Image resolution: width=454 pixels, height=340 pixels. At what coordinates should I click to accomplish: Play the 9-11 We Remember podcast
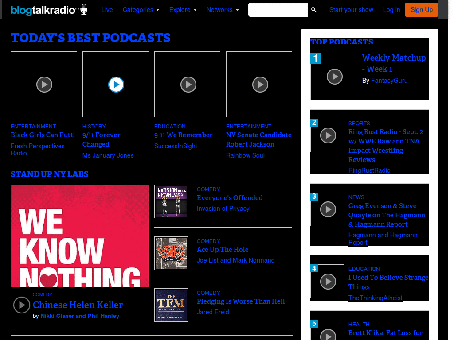click(188, 85)
